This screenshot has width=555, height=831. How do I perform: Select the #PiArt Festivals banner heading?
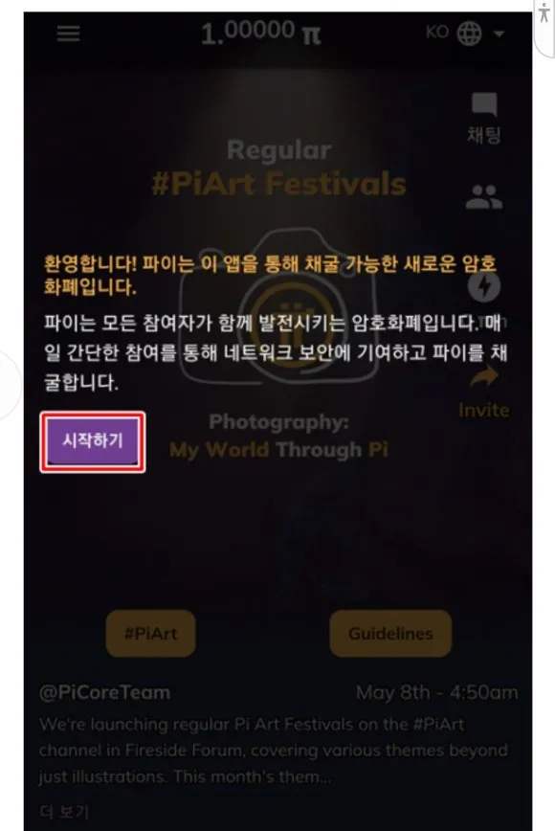pos(278,184)
